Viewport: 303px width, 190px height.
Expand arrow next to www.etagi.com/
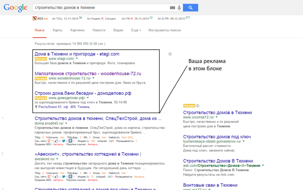point(77,58)
